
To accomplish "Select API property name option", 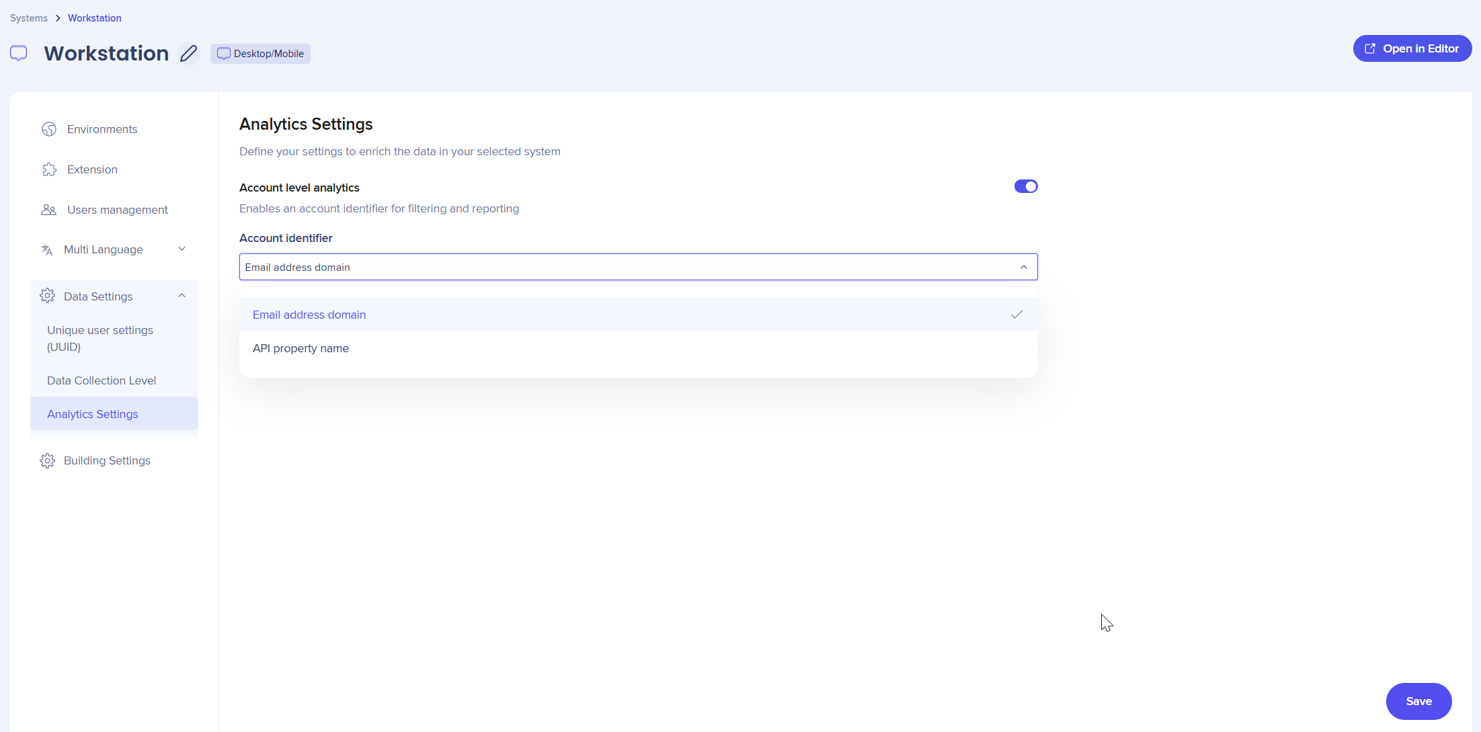I will pos(301,348).
